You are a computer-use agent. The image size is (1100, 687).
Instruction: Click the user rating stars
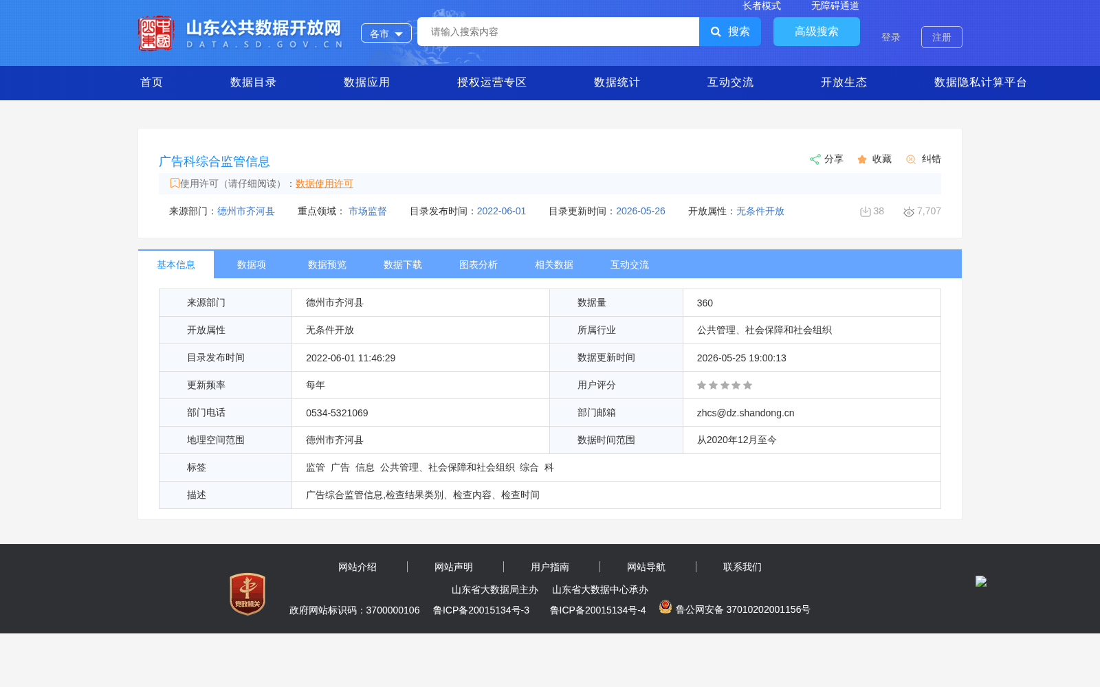click(x=725, y=385)
